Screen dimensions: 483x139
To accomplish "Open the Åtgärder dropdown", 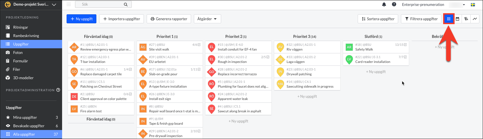I will click(207, 19).
